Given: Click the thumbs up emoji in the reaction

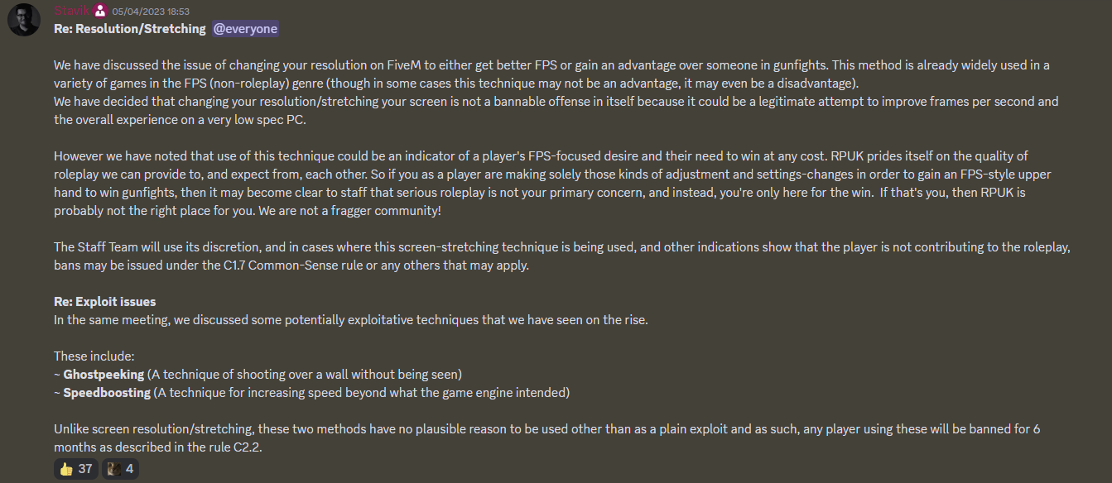Looking at the screenshot, I should click(x=66, y=469).
